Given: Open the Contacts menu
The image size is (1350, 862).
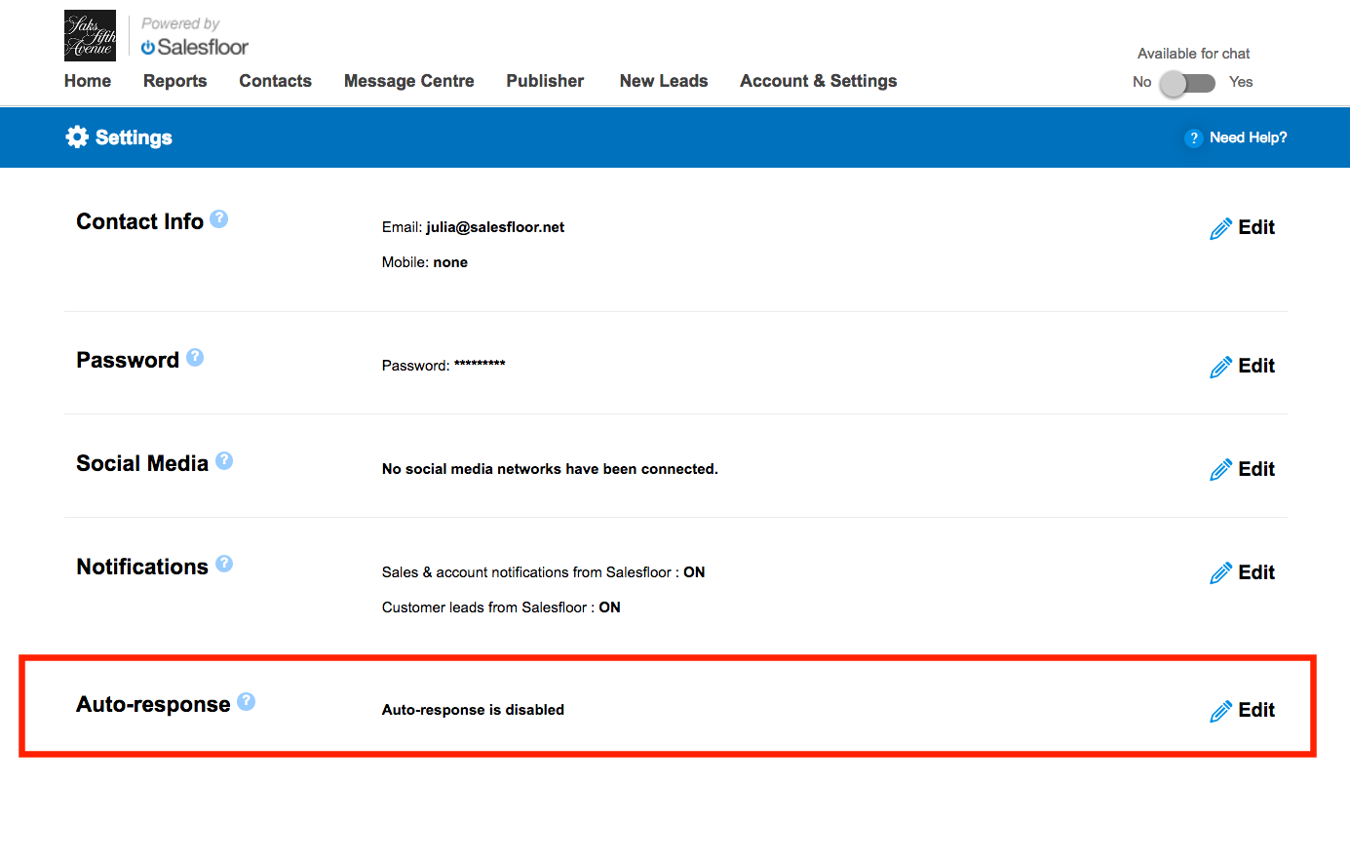Looking at the screenshot, I should [275, 81].
